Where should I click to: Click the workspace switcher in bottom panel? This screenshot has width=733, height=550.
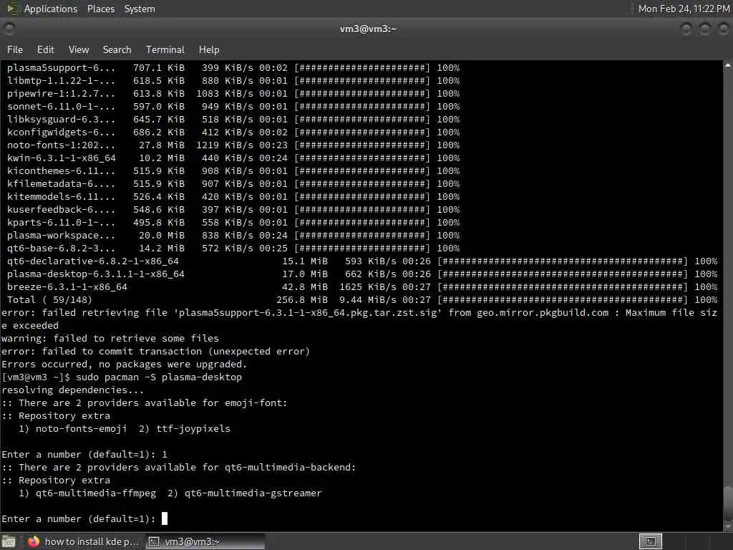(x=650, y=541)
